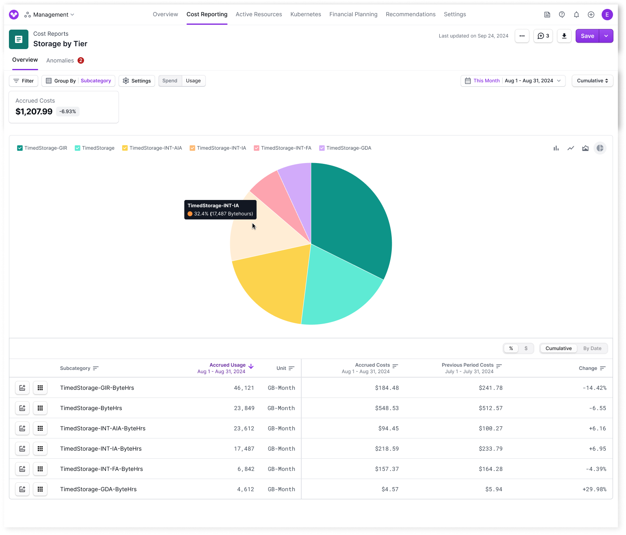Toggle TimedStorage-INT-AIA legend checkbox
The height and width of the screenshot is (535, 626).
[125, 148]
